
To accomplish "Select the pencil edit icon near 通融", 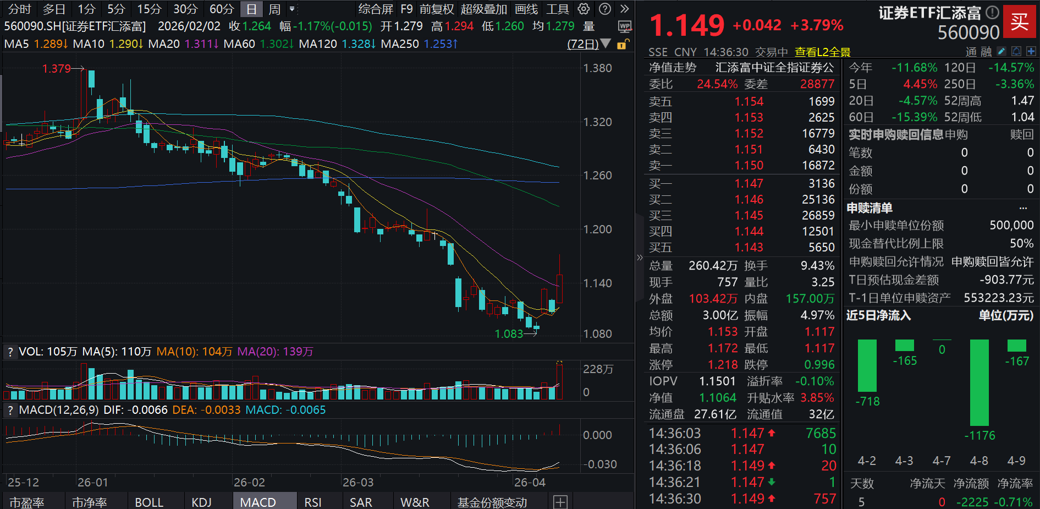I will 1001,51.
